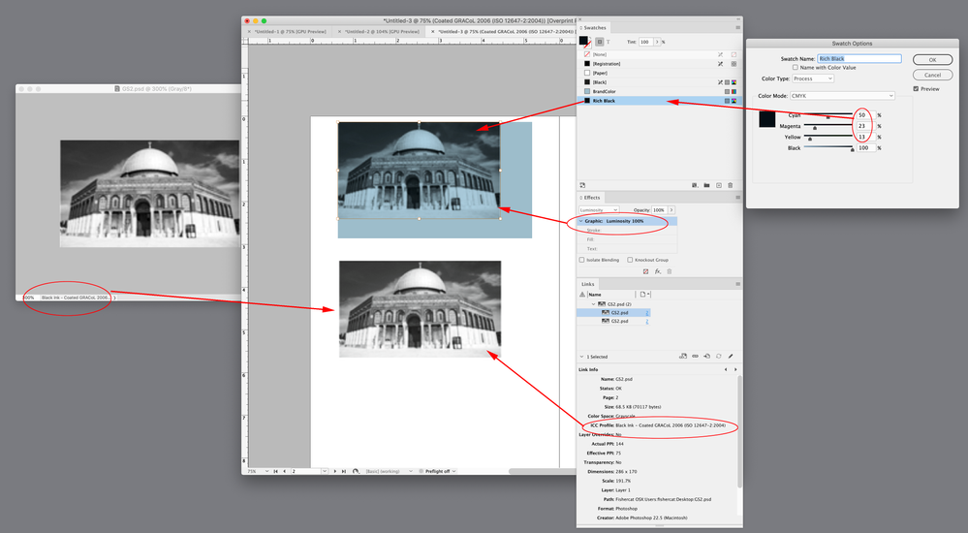Screen dimensions: 968x533
Task: Toggle Name with Color Value checkbox
Action: [x=796, y=67]
